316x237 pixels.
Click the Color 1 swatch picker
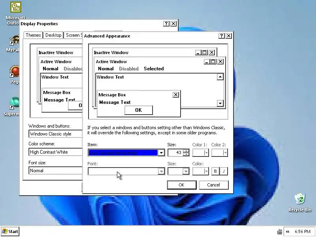point(201,152)
